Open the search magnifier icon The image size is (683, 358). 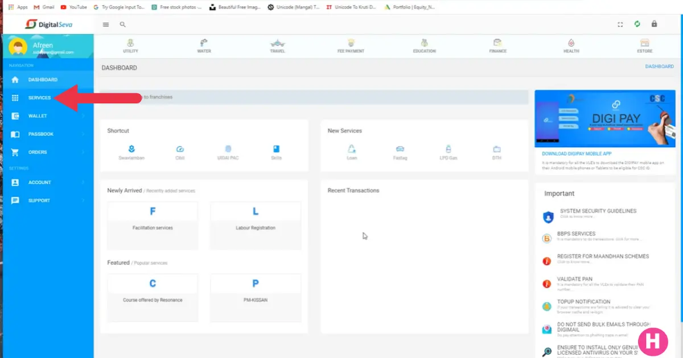tap(122, 24)
